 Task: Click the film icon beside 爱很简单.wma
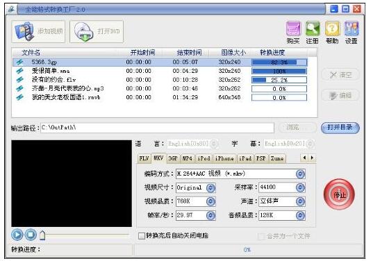click(19, 71)
